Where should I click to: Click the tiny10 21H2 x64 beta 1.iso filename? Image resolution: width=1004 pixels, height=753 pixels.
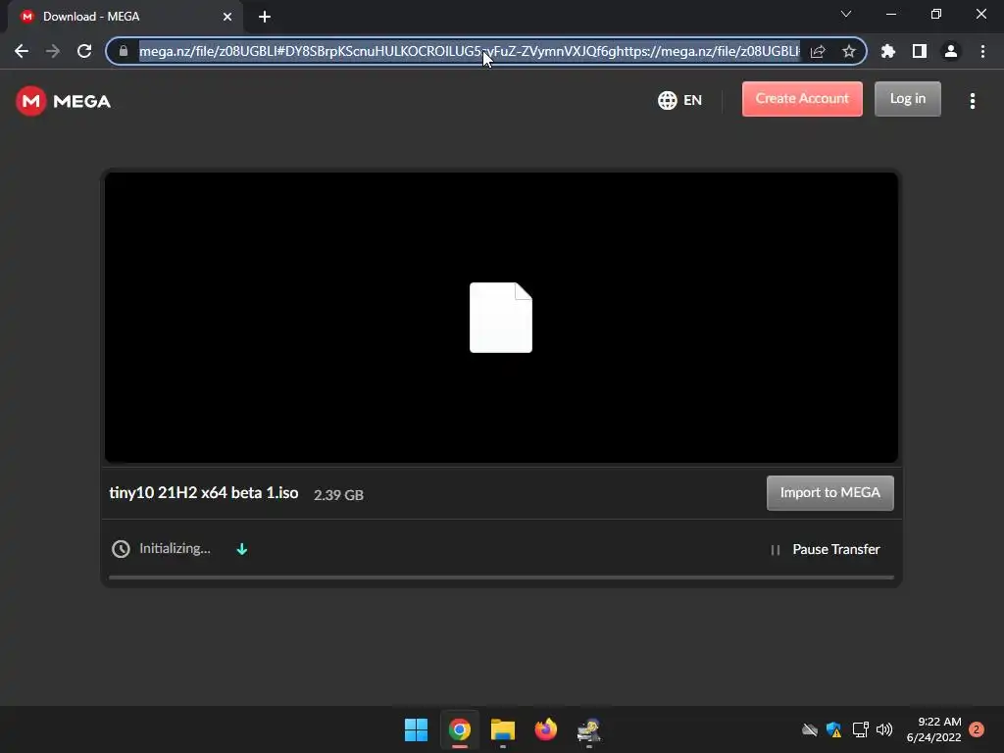tap(204, 493)
